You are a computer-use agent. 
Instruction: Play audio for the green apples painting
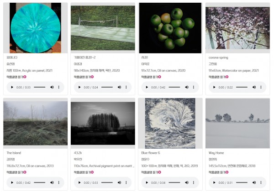pos(147,87)
